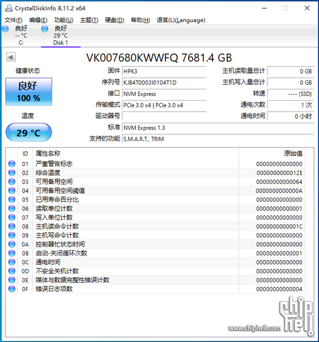Viewport: 319px width, 342px height.
Task: Click the features field S.M.A.R.T., TRIM
Action: tap(218, 139)
